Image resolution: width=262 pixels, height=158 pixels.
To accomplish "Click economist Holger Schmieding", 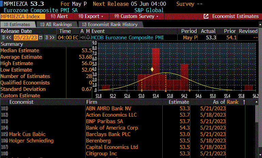I will click(31, 141).
